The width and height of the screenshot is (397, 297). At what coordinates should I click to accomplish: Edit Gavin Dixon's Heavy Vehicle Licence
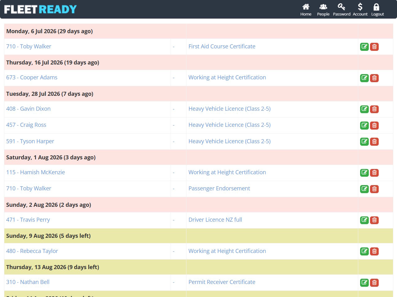(x=364, y=109)
